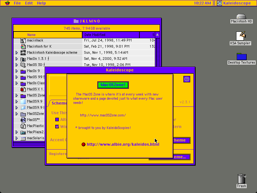Click the MacOs Class folder icon

pos(23,83)
